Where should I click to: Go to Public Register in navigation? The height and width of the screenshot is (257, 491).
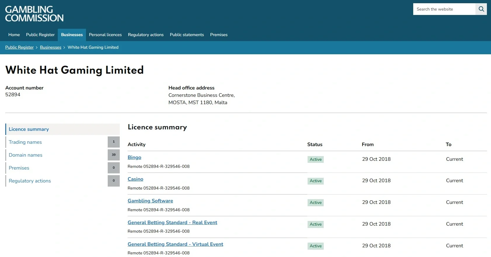[40, 35]
